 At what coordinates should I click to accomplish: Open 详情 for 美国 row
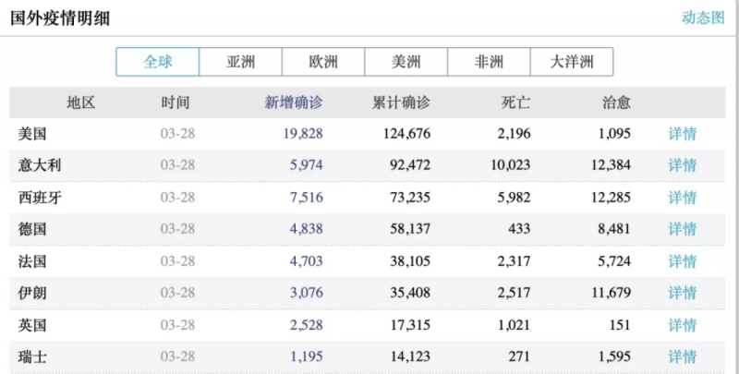click(x=683, y=134)
